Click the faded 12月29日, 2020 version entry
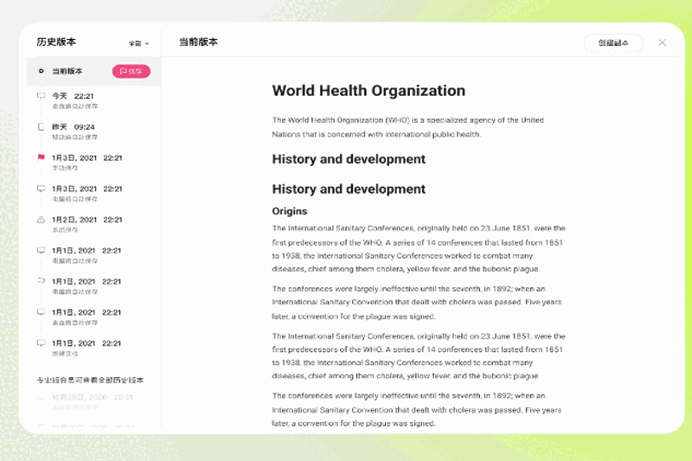The width and height of the screenshot is (692, 461). click(93, 401)
